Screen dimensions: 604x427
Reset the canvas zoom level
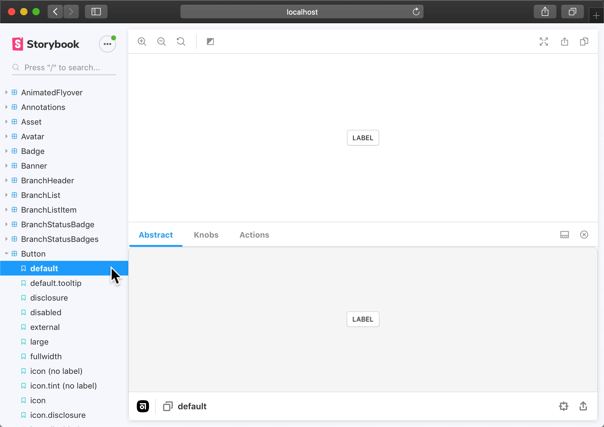point(181,42)
